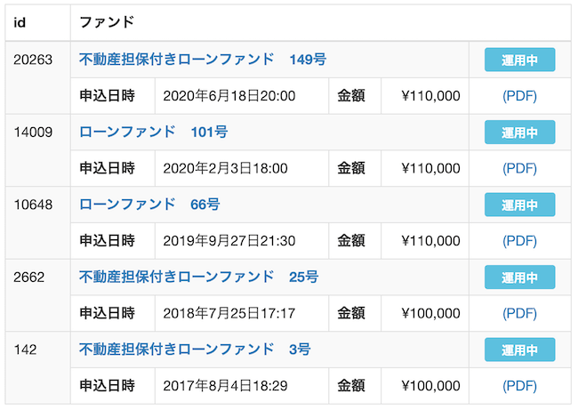Click 運用中 badge for 3号 fund
This screenshot has height=410, width=578.
tap(520, 350)
